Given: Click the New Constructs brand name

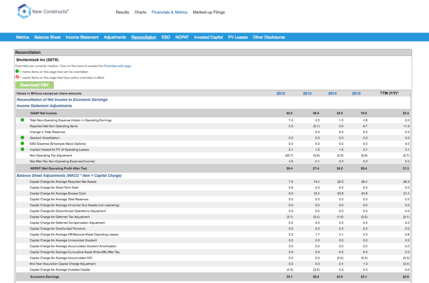Looking at the screenshot, I should [51, 11].
